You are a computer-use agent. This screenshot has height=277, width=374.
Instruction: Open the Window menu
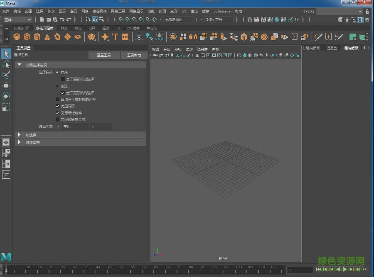click(x=74, y=11)
